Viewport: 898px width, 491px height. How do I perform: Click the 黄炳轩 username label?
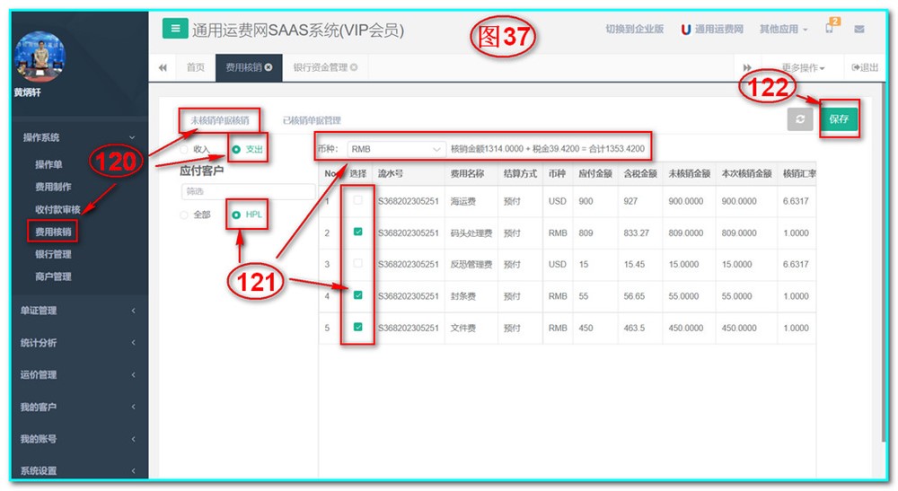click(28, 92)
